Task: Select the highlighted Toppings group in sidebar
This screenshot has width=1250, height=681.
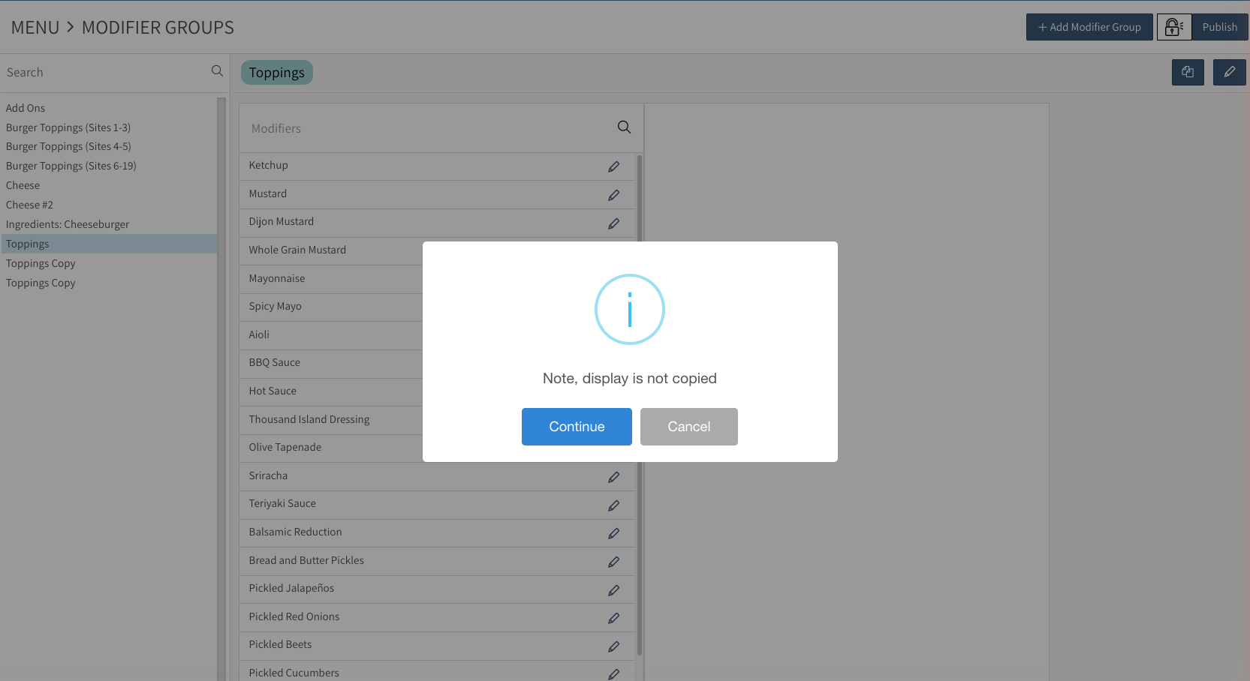Action: click(109, 244)
